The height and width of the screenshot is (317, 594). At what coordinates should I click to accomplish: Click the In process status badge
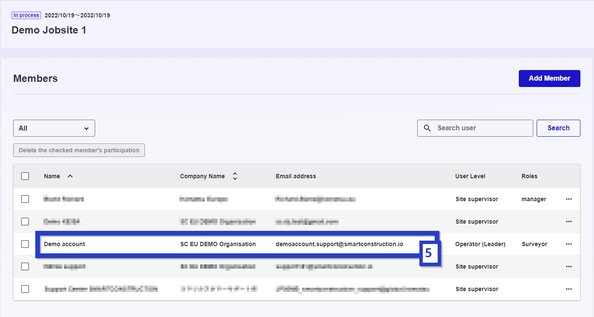point(26,15)
